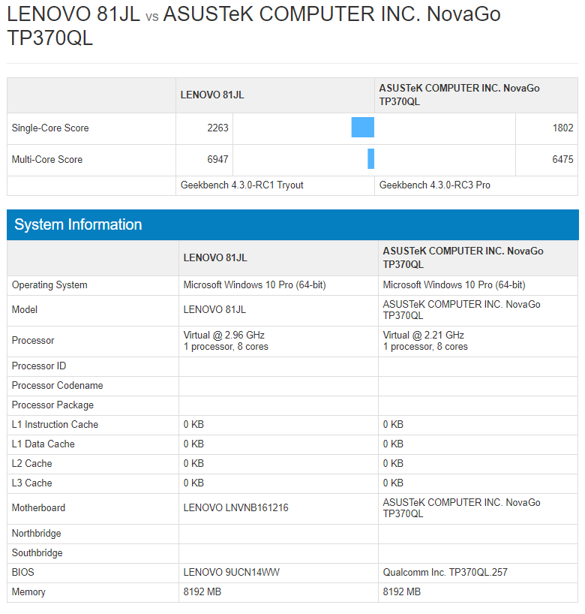Select ASUS's 0 KB L1 Data Cache value
585x614 pixels.
pyautogui.click(x=393, y=444)
